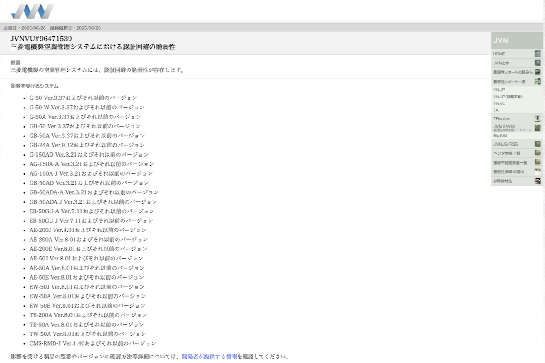Click the AG-150A-A Ver.3.21 list entry

92,164
